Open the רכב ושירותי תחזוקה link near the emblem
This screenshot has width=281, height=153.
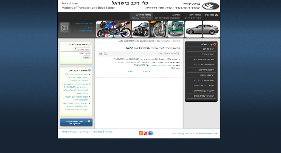83,23
